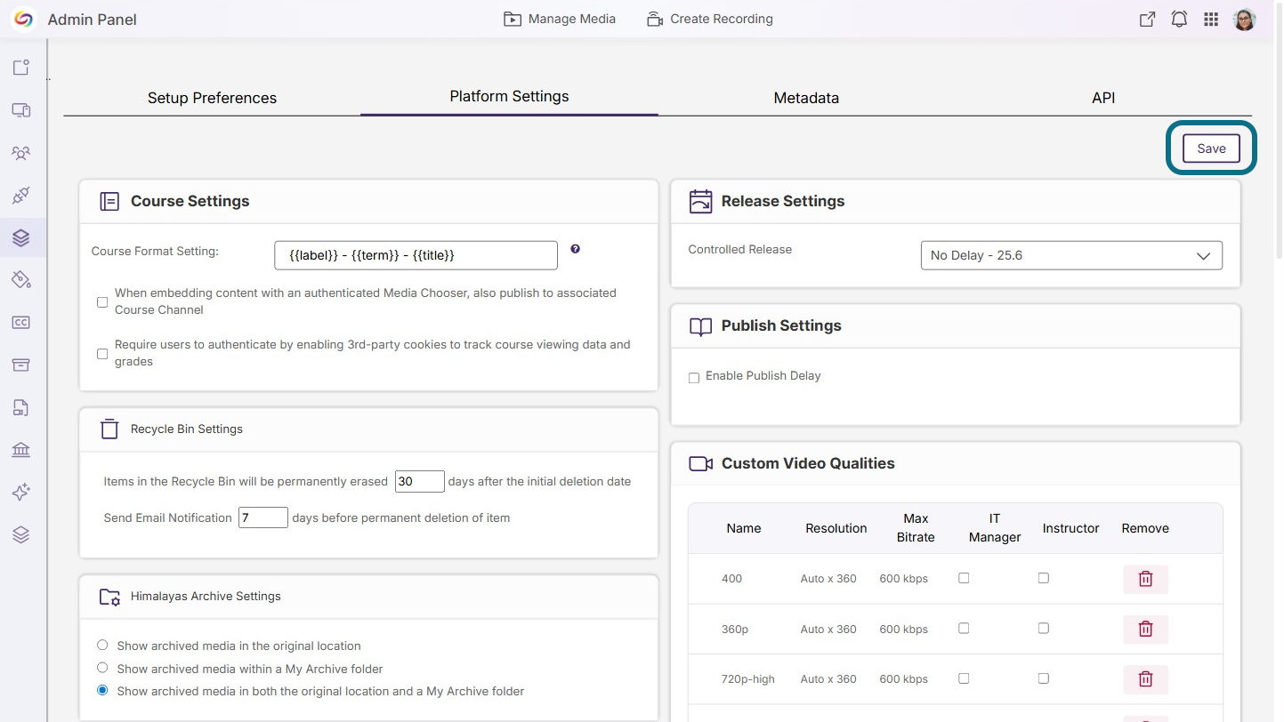This screenshot has width=1284, height=722.
Task: Click the square-with-dot icon atop the sidebar
Action: 21,68
